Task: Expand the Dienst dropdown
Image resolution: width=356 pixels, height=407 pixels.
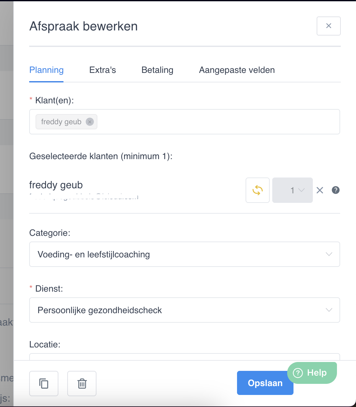Action: 184,310
